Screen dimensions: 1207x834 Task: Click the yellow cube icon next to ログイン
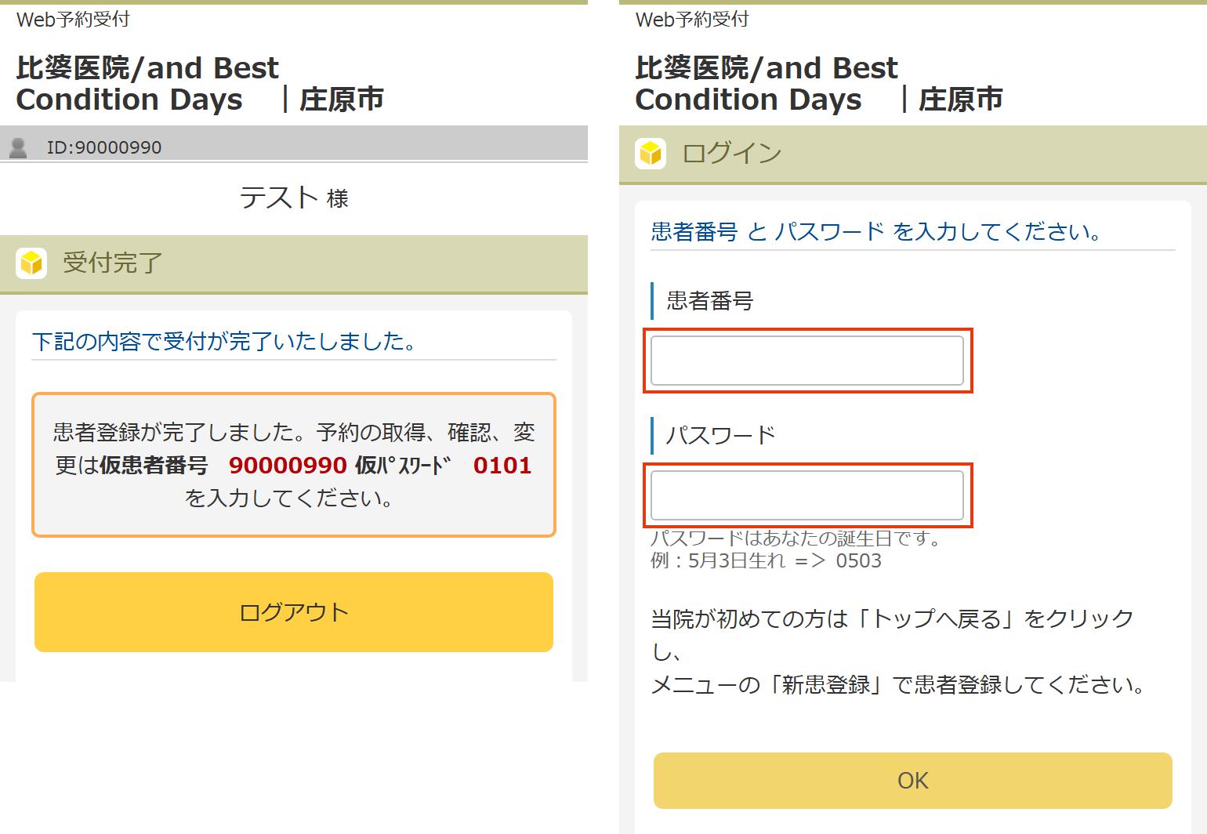tap(651, 154)
